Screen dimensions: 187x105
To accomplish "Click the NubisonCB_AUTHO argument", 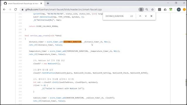I will click(138, 73).
